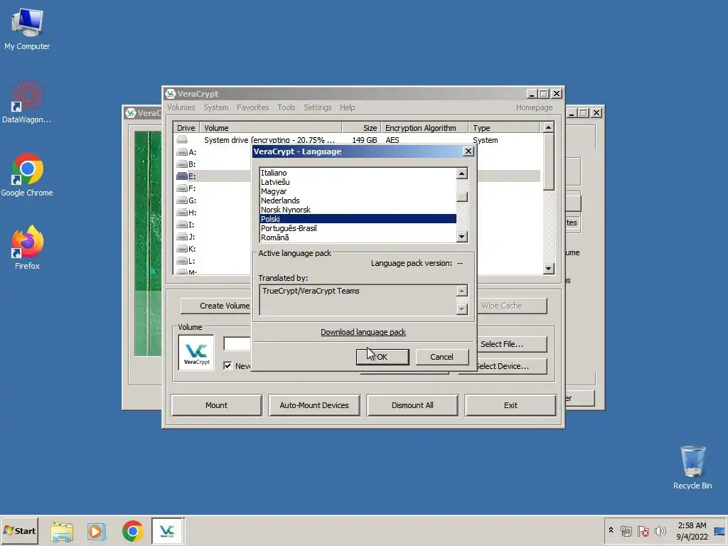
Task: Open the System menu
Action: (x=216, y=107)
